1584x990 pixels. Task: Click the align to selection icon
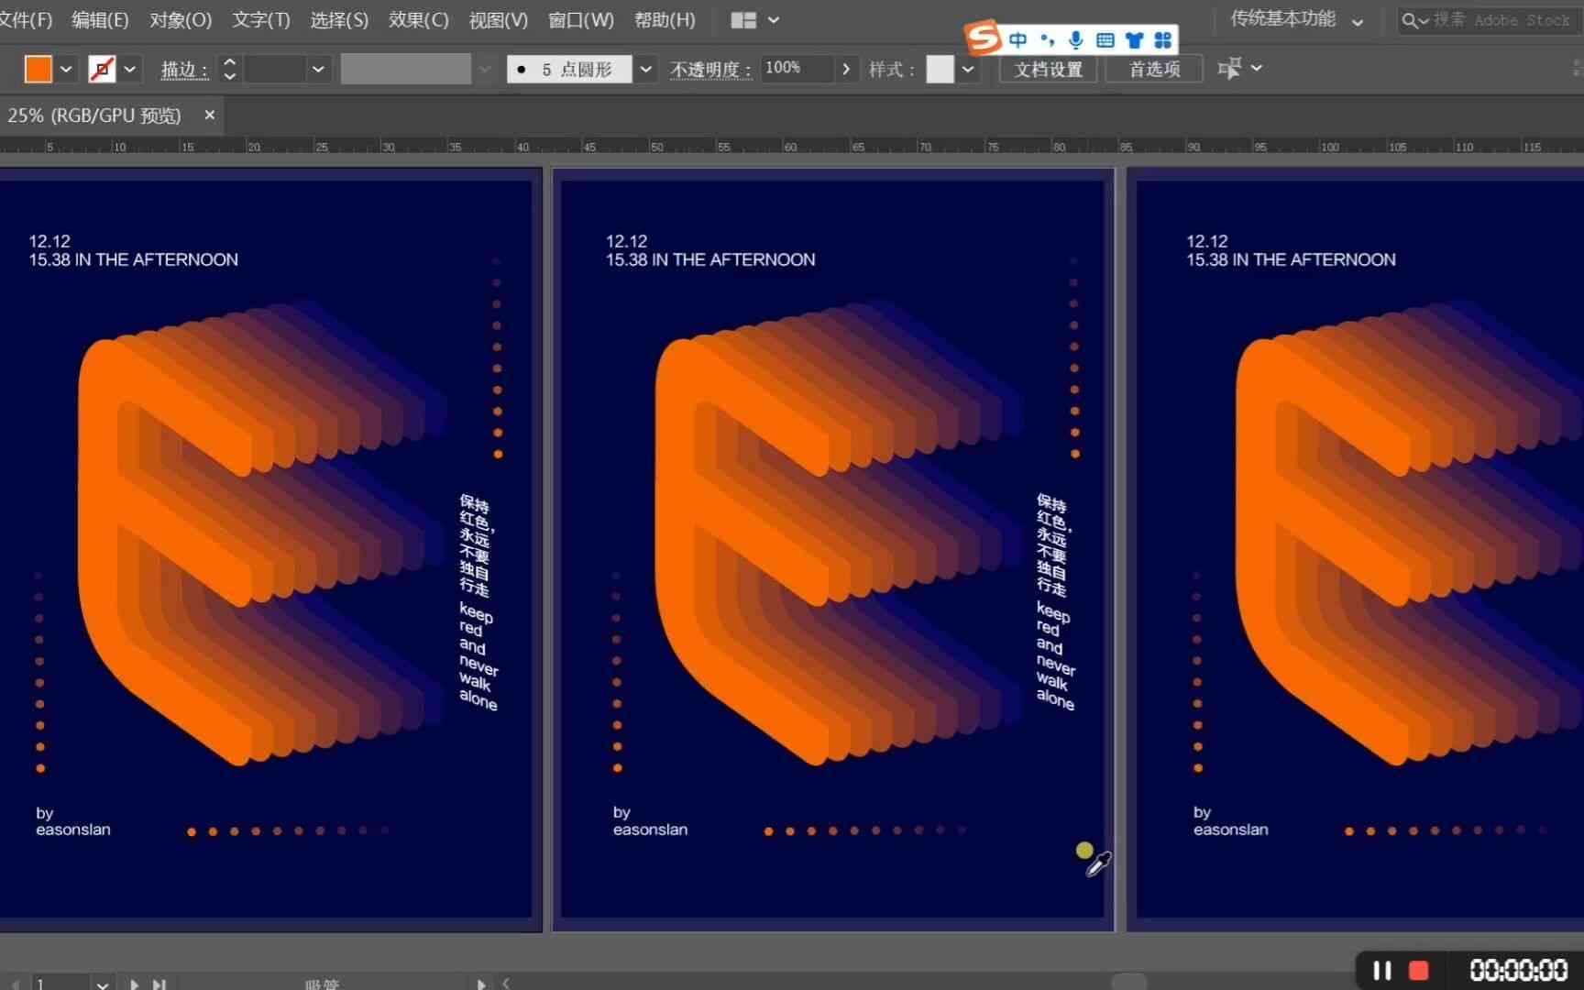point(1228,68)
